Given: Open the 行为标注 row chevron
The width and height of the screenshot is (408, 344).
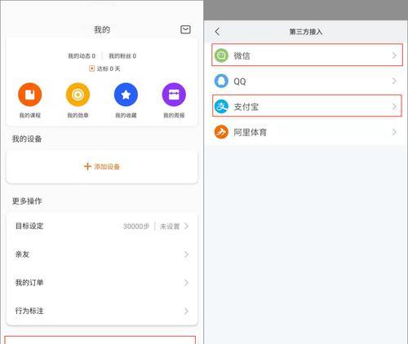Looking at the screenshot, I should click(x=186, y=311).
